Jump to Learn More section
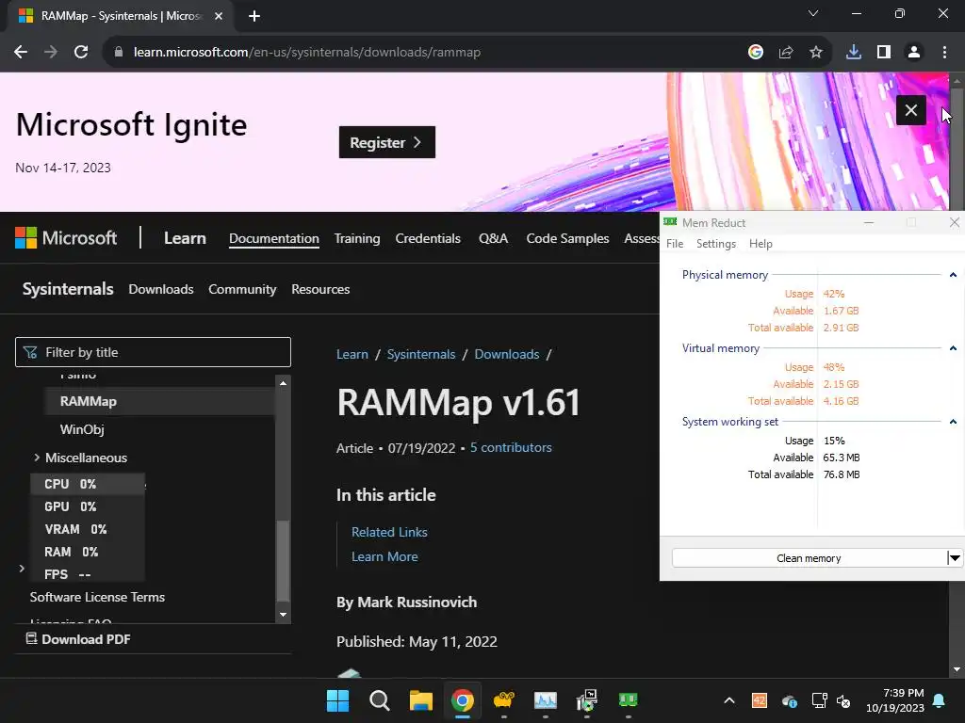 [x=384, y=556]
